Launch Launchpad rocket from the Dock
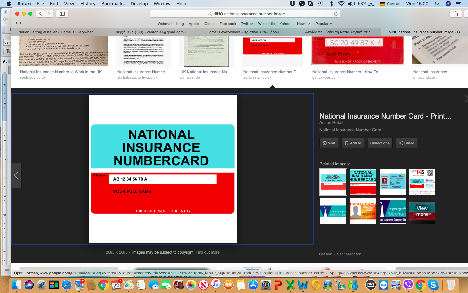This screenshot has width=468, height=293. click(41, 285)
